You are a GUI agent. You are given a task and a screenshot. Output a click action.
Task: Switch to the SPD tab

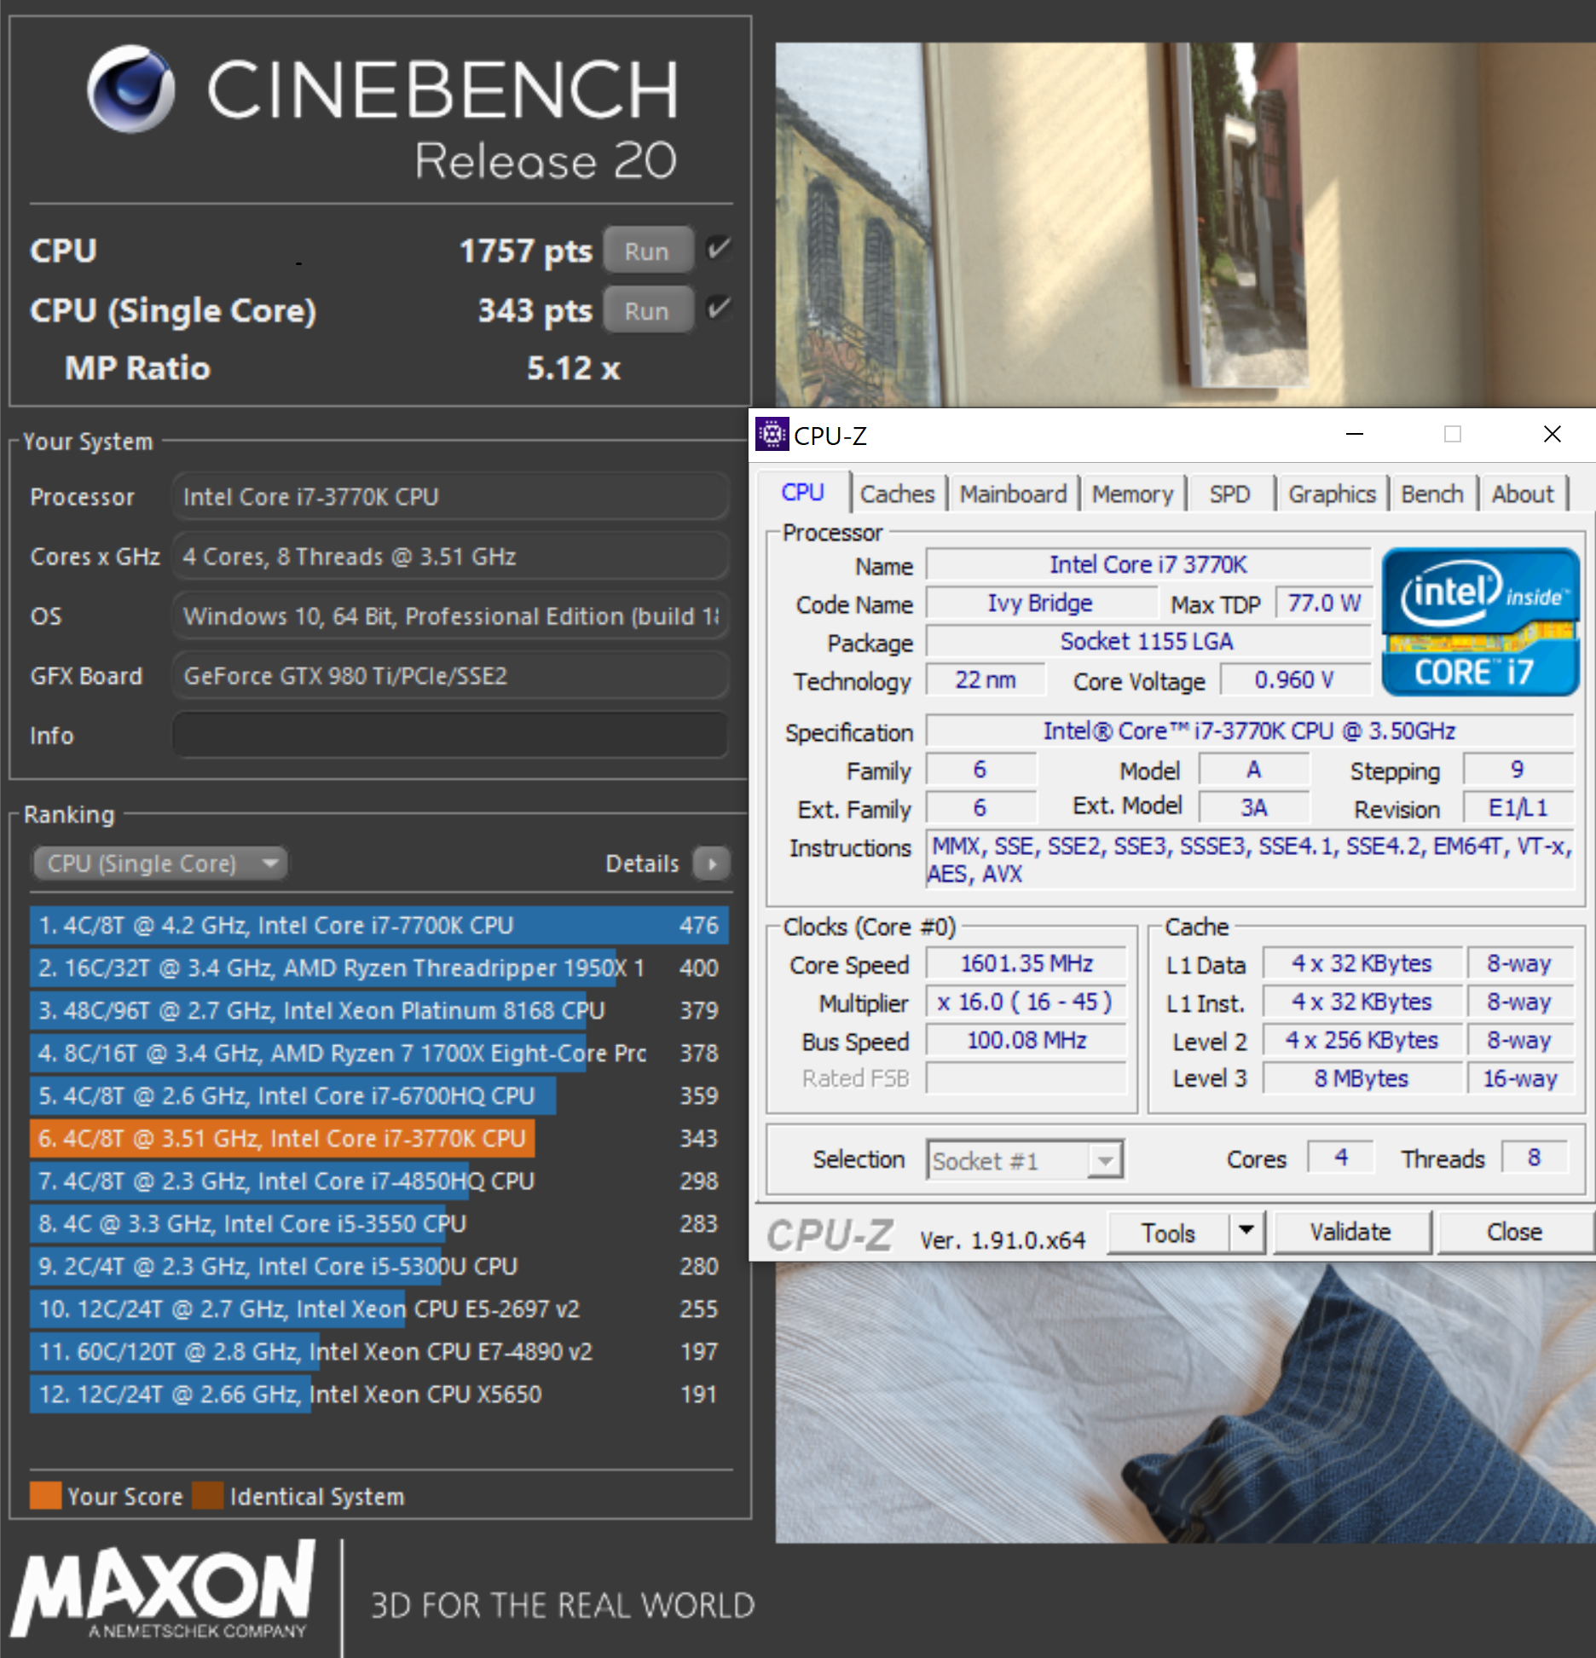pos(1229,494)
